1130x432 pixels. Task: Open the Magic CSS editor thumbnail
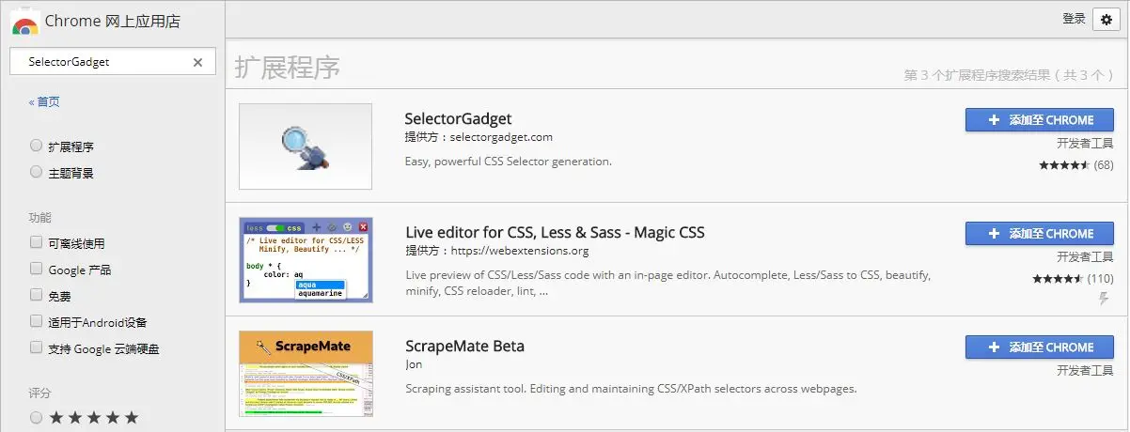pyautogui.click(x=306, y=260)
